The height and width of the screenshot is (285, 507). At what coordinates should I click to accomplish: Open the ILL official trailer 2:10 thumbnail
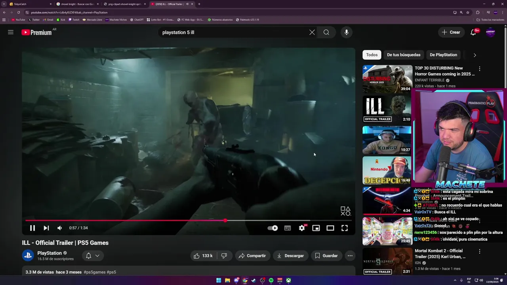[387, 109]
